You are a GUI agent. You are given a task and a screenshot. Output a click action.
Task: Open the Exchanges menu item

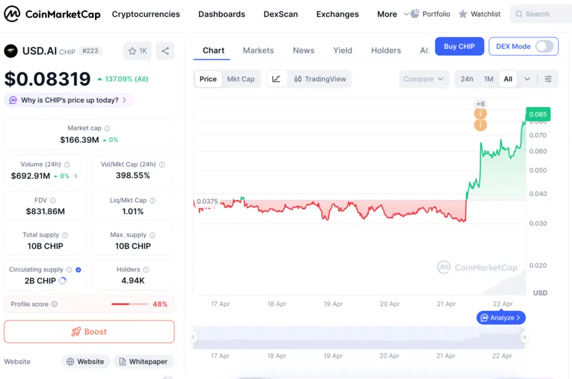pos(337,14)
